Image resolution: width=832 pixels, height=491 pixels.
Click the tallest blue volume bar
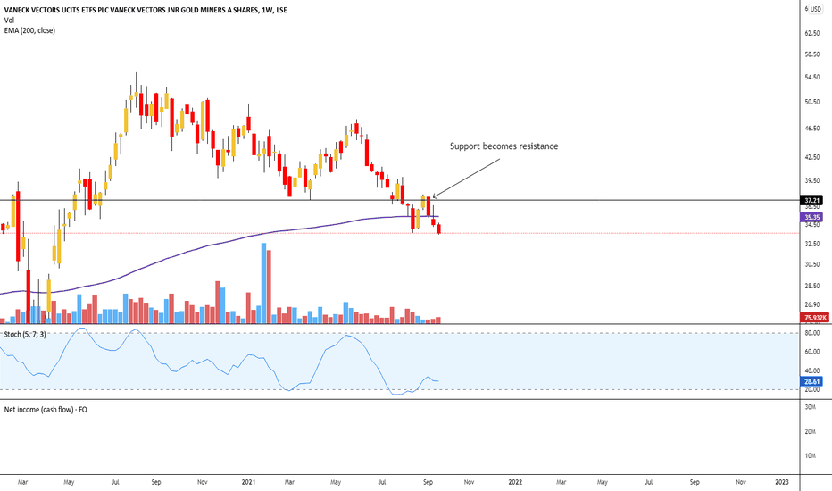point(263,284)
